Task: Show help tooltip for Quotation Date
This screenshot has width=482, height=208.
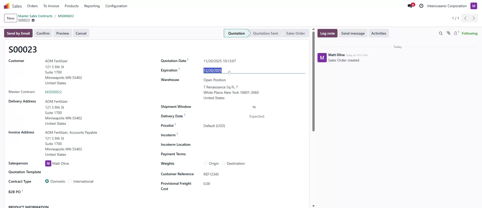Action: point(188,60)
